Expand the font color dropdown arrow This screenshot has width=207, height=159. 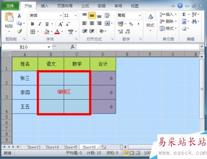pos(62,32)
